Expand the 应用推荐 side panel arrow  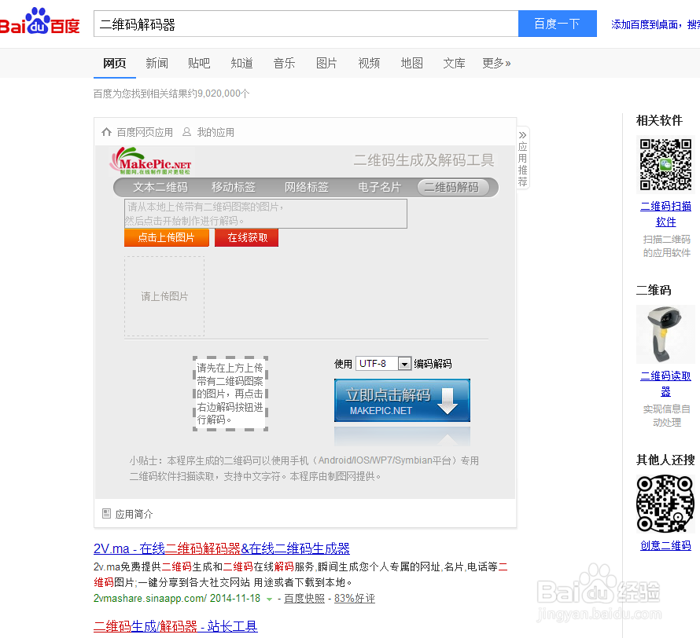[523, 135]
